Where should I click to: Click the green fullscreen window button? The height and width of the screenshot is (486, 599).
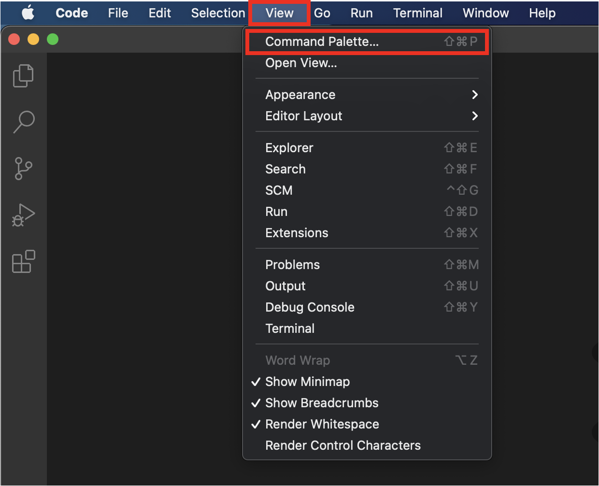point(53,39)
